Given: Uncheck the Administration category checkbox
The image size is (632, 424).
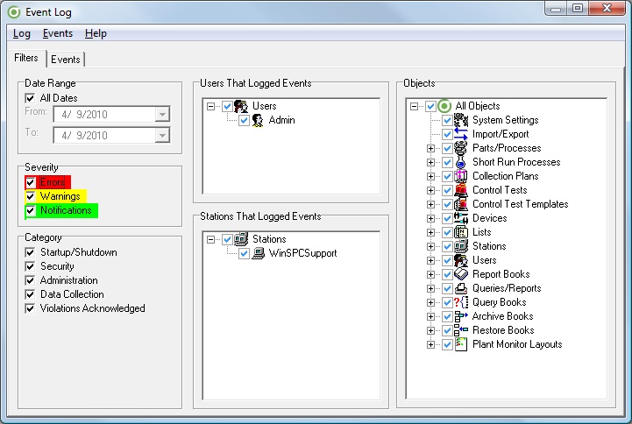Looking at the screenshot, I should pos(30,280).
